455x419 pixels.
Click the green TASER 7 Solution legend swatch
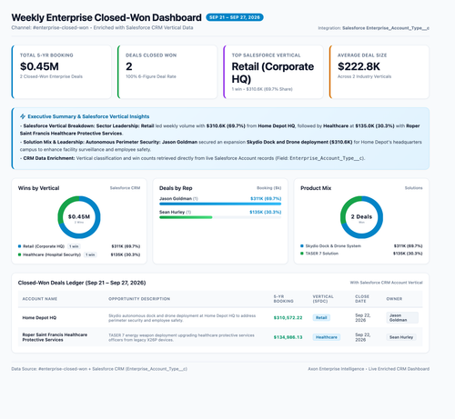pos(302,254)
